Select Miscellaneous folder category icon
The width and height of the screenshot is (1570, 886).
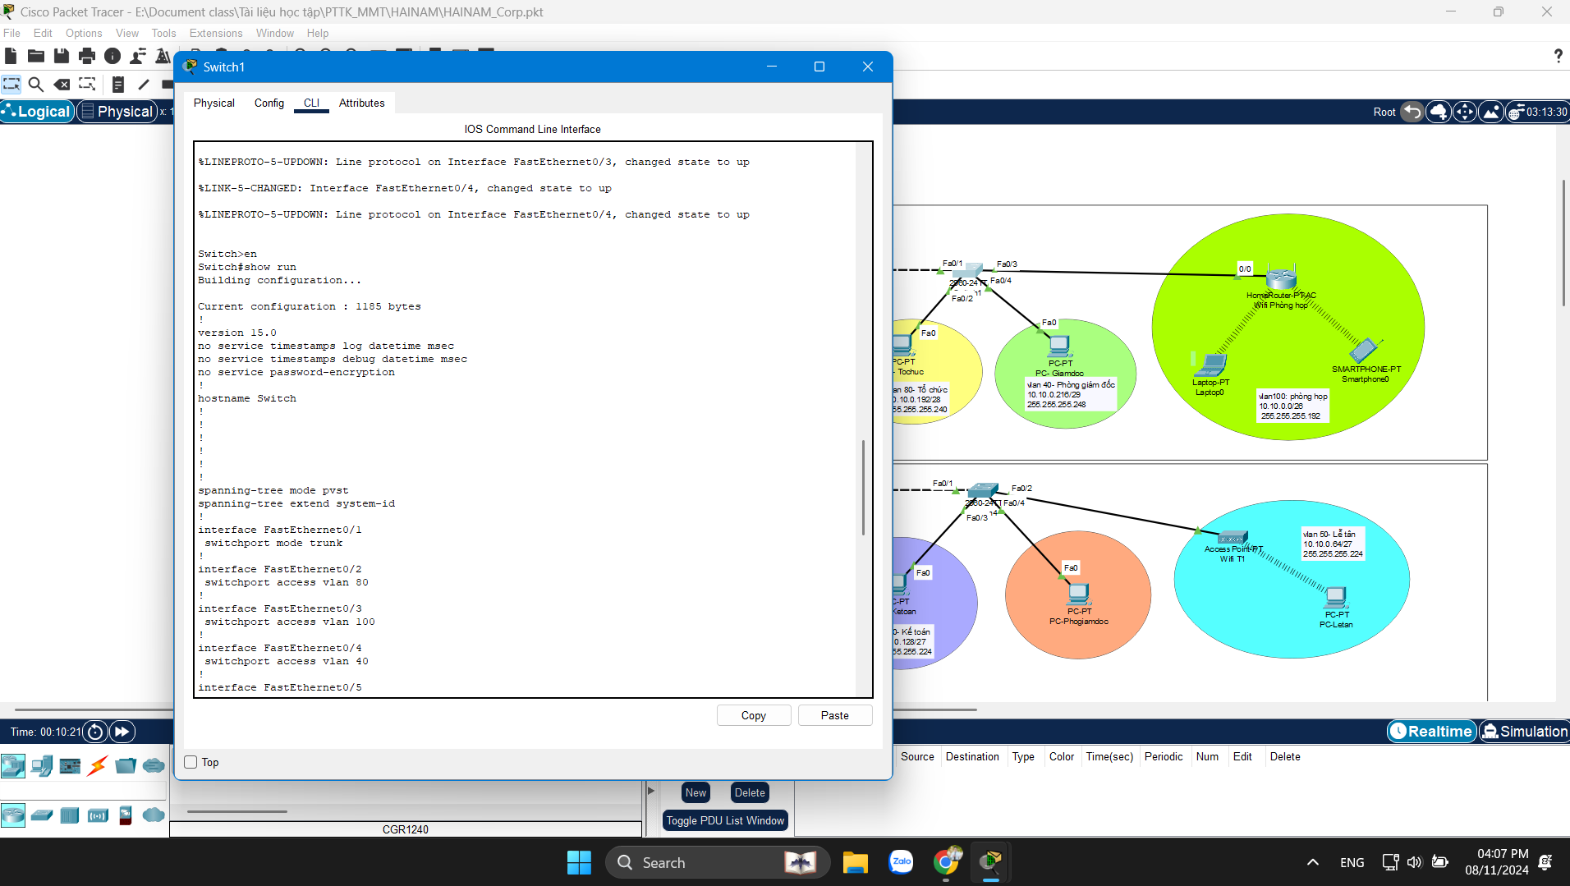126,766
